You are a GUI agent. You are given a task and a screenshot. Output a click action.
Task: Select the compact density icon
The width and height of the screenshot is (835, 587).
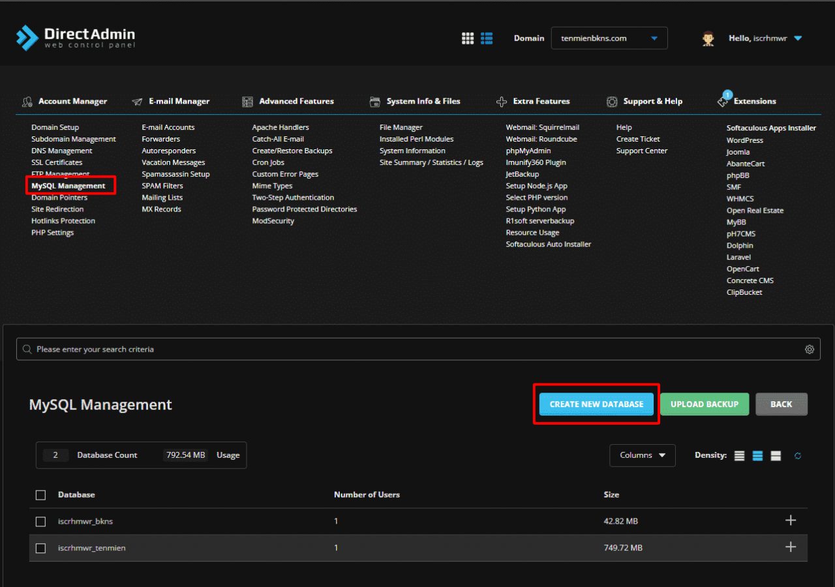739,456
